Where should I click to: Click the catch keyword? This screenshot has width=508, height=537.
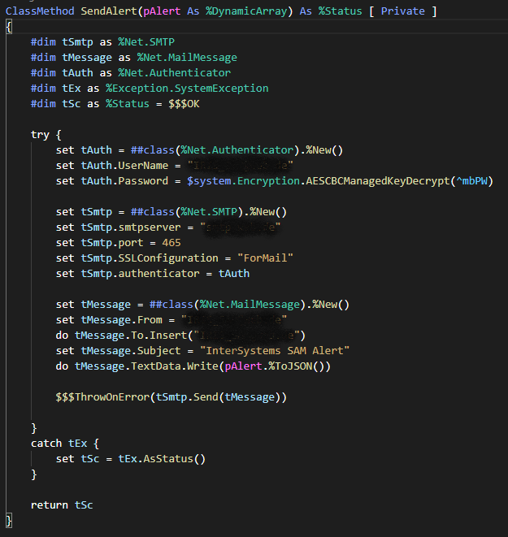click(x=46, y=443)
